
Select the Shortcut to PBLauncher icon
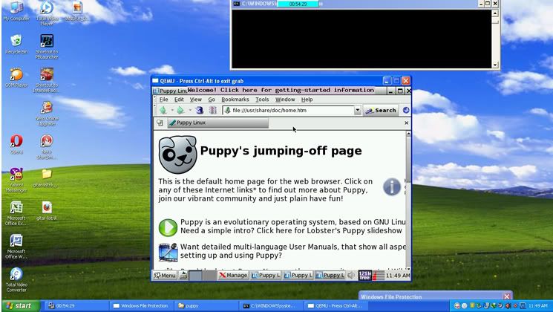[47, 46]
